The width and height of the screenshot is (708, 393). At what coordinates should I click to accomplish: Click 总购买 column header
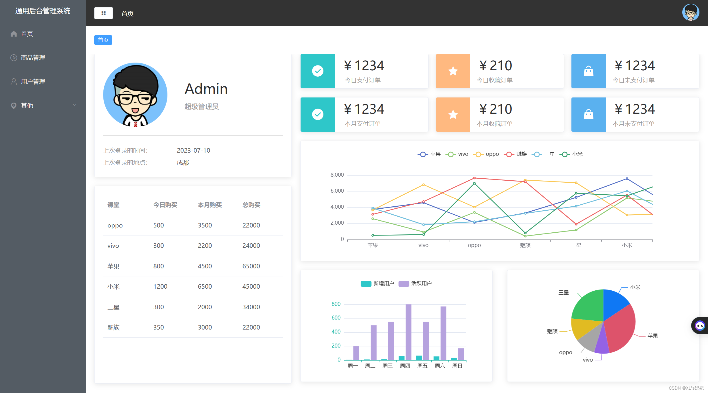tap(251, 205)
